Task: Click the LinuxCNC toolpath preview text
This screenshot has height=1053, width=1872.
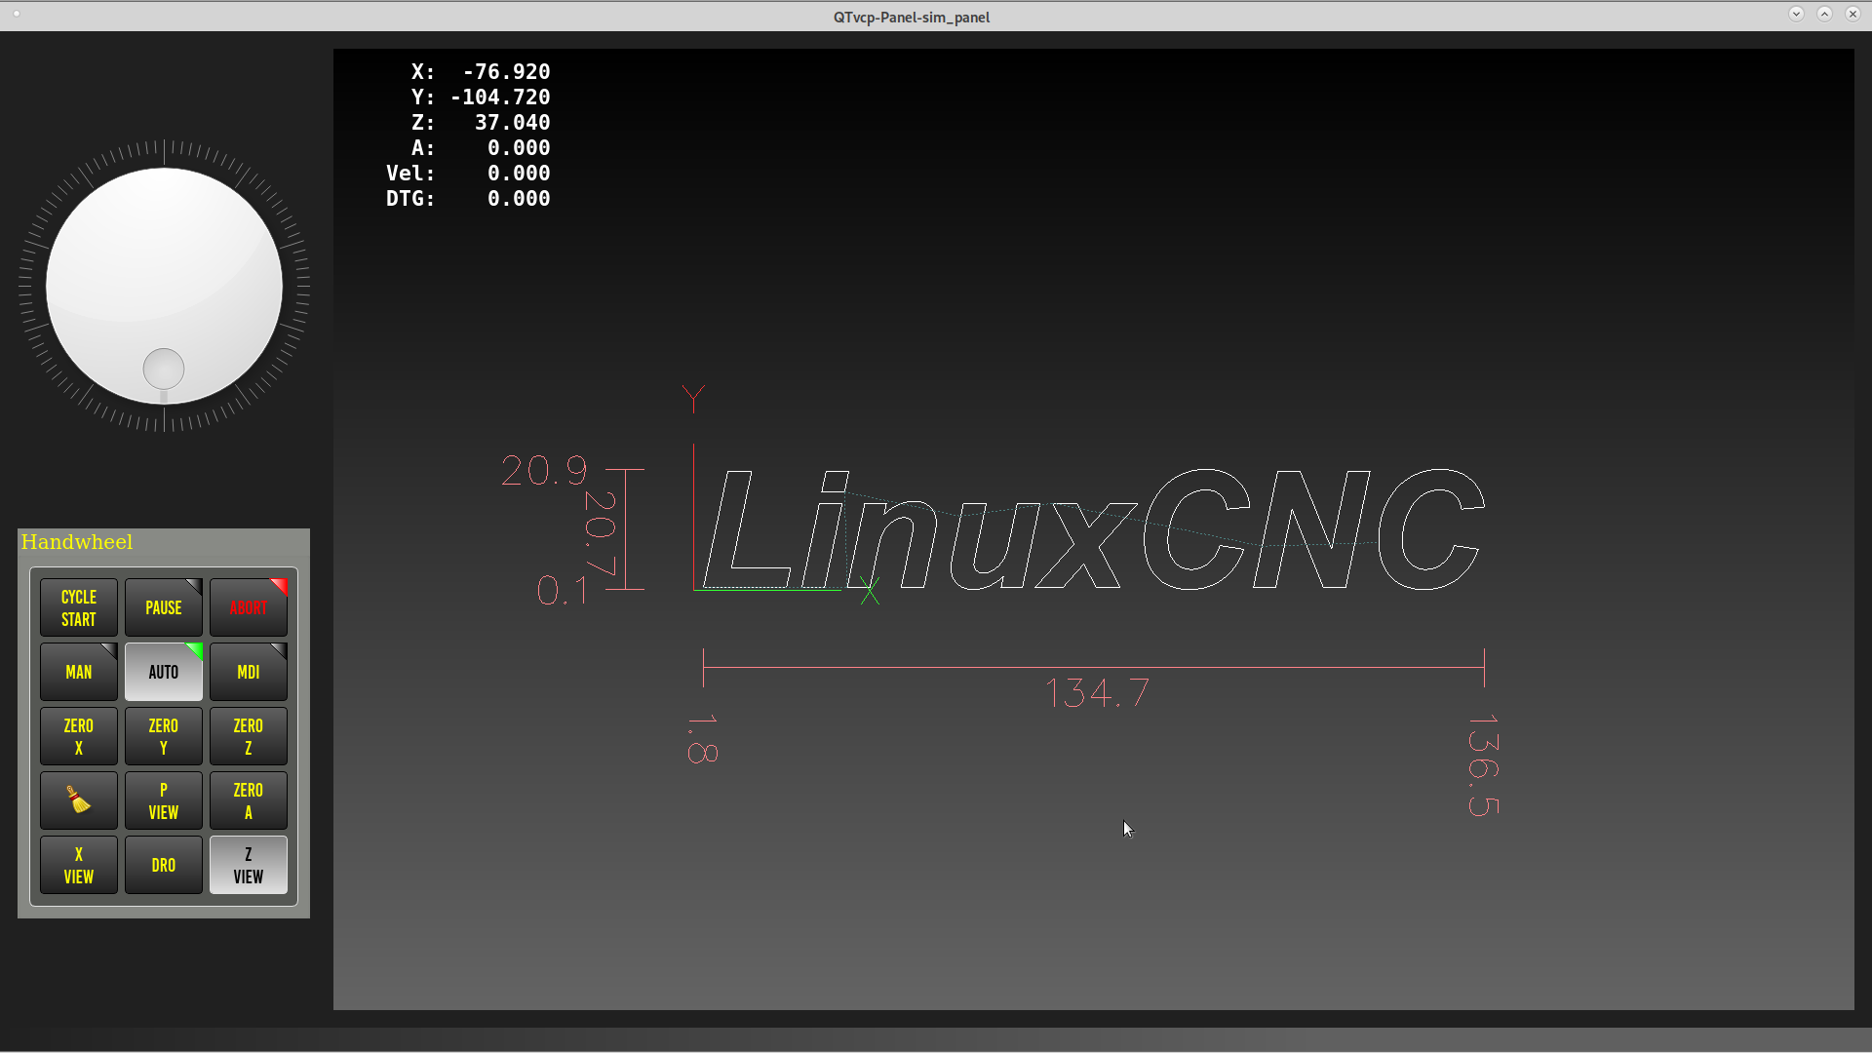Action: coord(1094,529)
